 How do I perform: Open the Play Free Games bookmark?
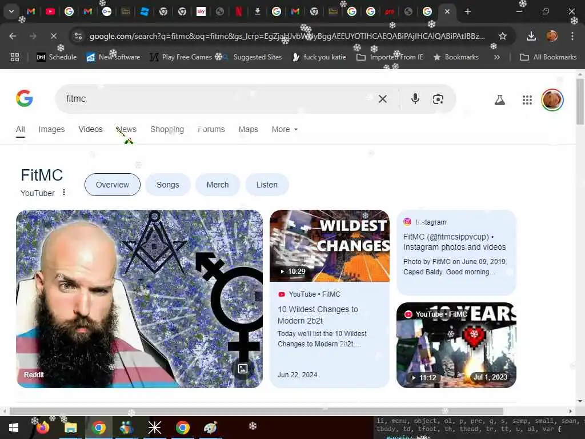point(181,57)
